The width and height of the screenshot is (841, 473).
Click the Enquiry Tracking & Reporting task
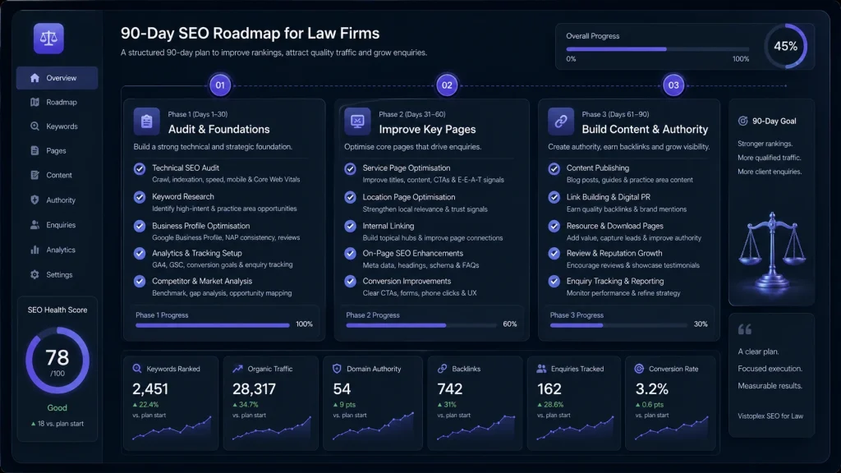pyautogui.click(x=623, y=287)
